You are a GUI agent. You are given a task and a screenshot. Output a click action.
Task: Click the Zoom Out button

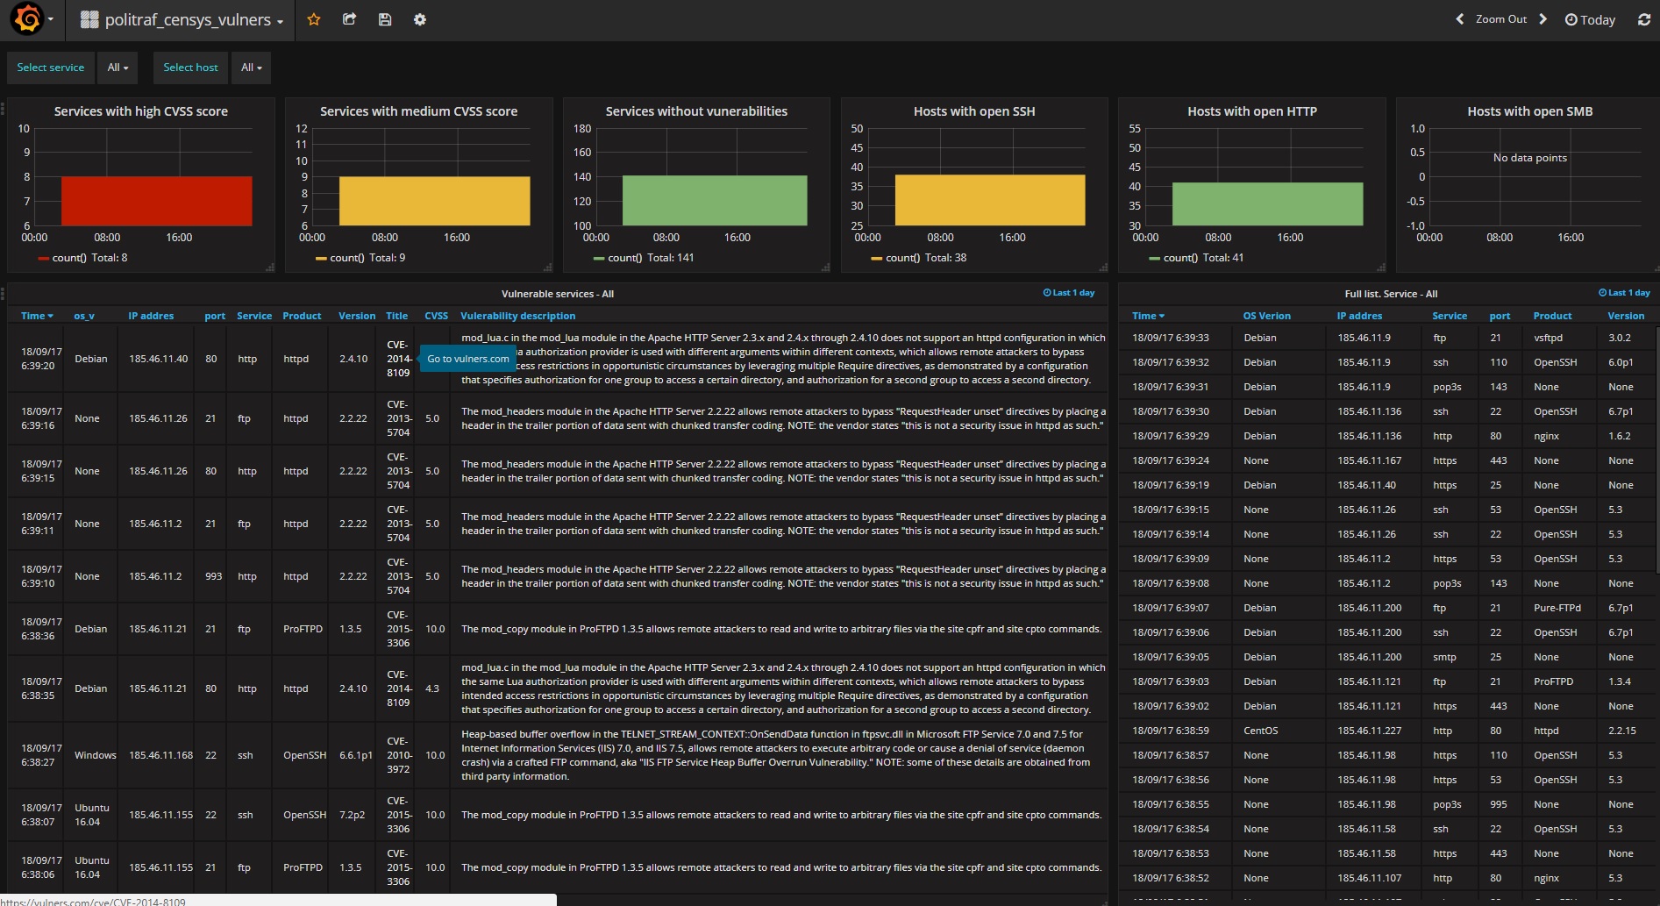(1501, 19)
